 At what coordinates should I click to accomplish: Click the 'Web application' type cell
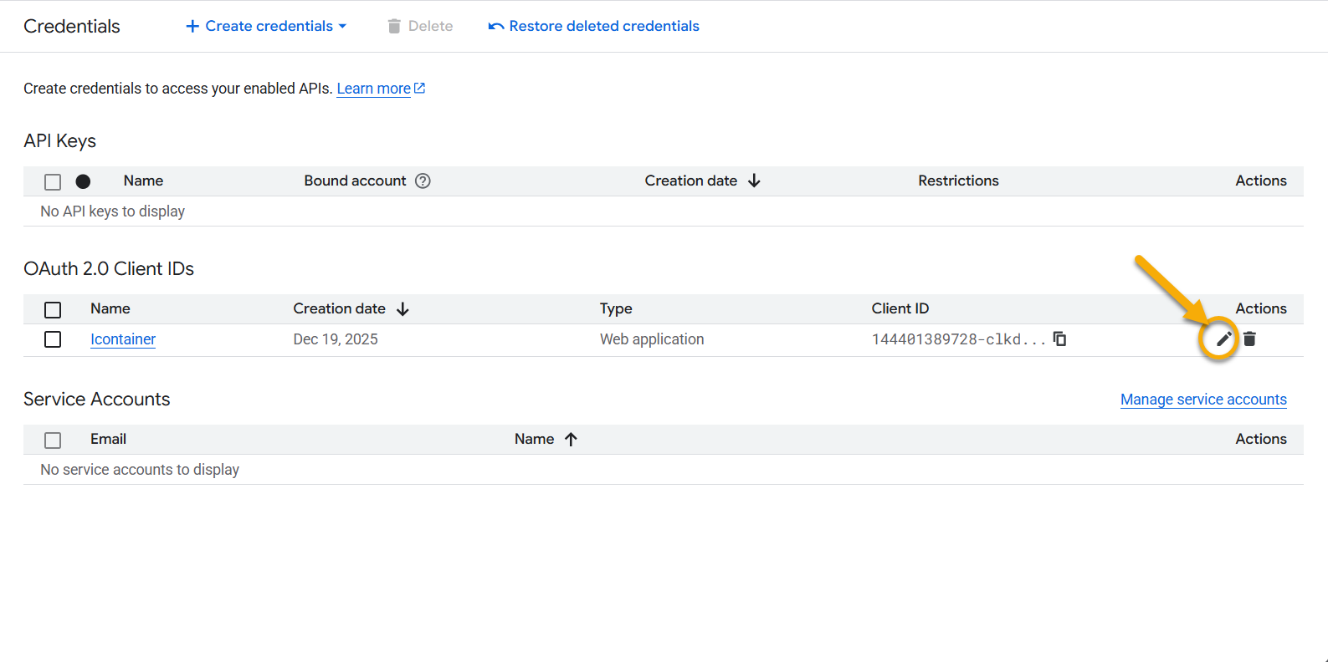[x=652, y=339]
